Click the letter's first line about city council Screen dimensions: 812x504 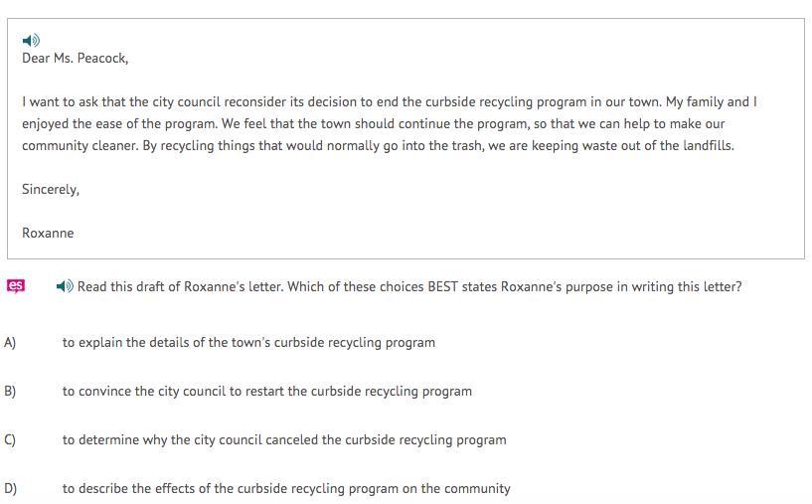tap(390, 102)
